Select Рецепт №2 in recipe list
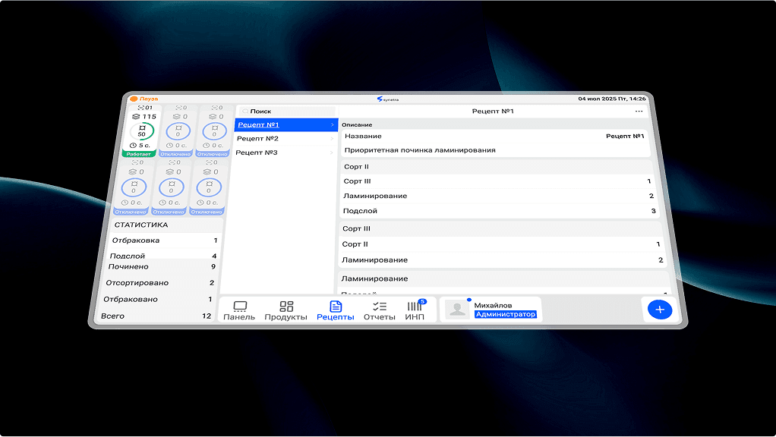The width and height of the screenshot is (776, 437). click(x=258, y=139)
